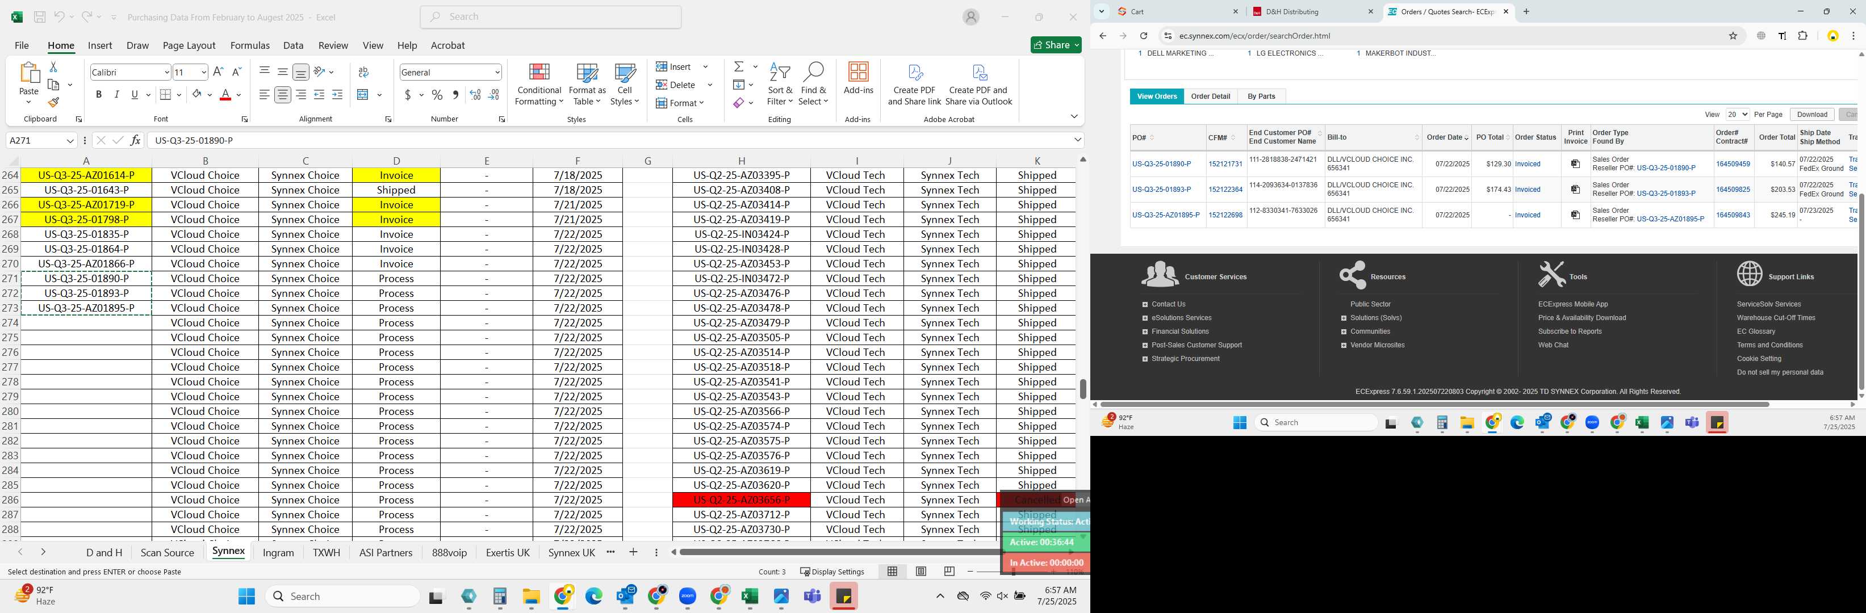
Task: Open the Name Box A271 dropdown
Action: [x=70, y=140]
